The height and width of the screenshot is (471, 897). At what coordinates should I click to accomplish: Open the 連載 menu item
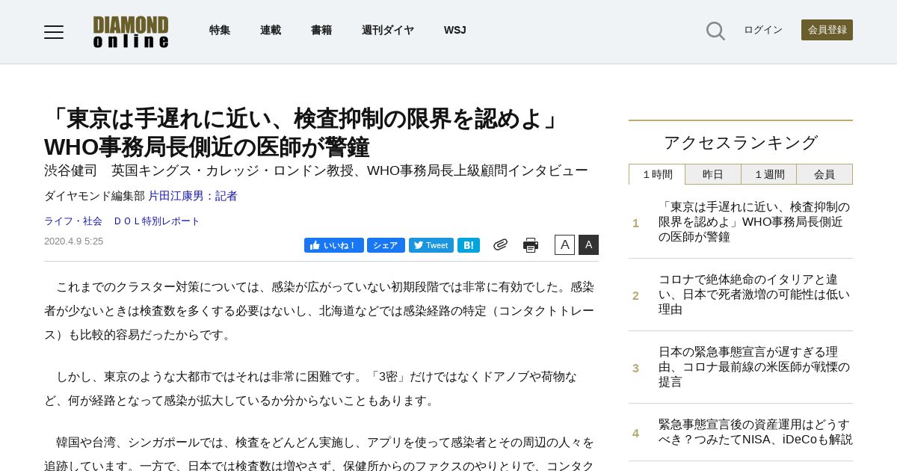click(x=271, y=30)
